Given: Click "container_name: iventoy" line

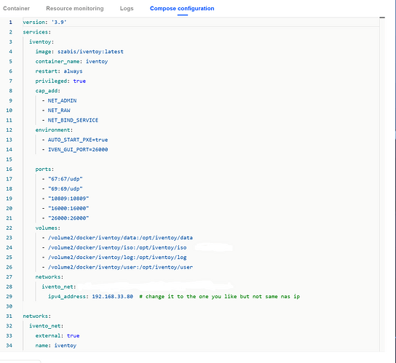Looking at the screenshot, I should [71, 61].
